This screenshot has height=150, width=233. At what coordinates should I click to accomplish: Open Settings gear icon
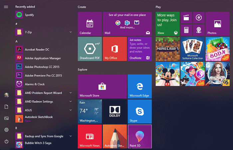click(x=6, y=130)
